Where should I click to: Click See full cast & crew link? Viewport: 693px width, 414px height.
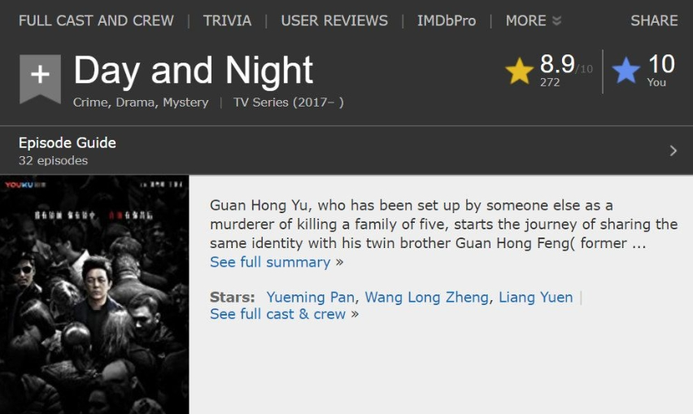[x=277, y=314]
